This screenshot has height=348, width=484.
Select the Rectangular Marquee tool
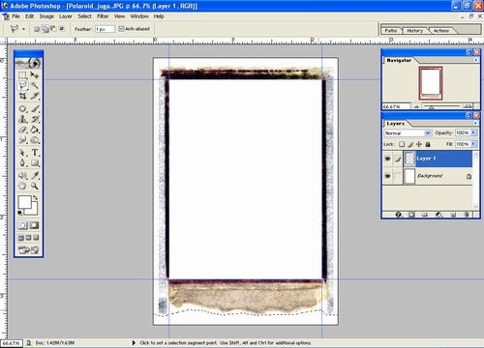pyautogui.click(x=22, y=75)
